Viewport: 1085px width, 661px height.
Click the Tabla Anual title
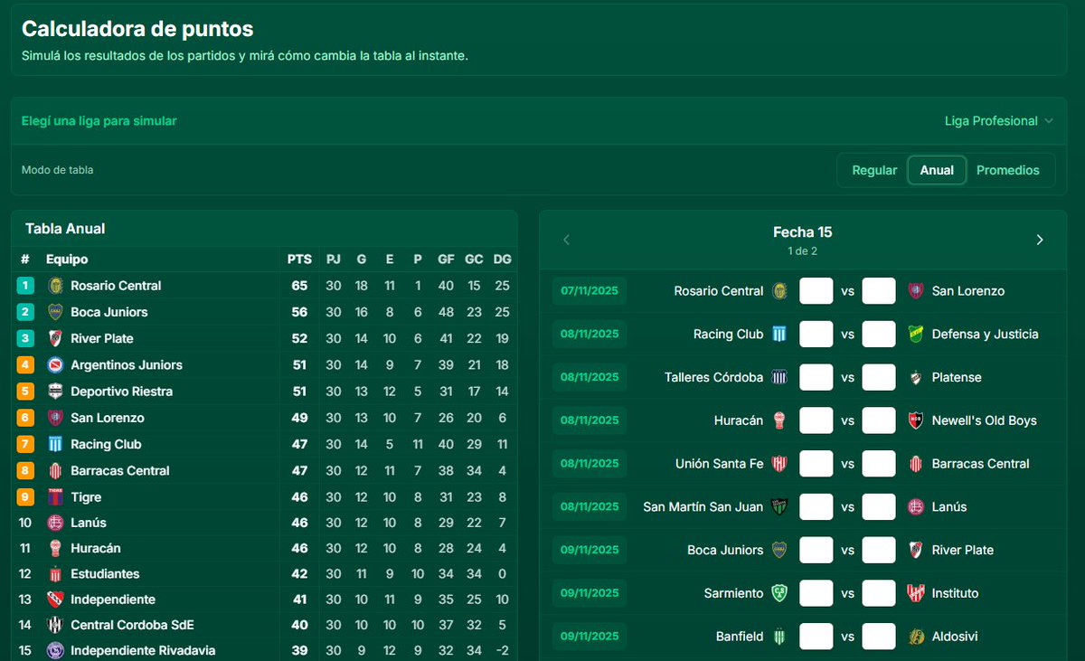[x=65, y=229]
